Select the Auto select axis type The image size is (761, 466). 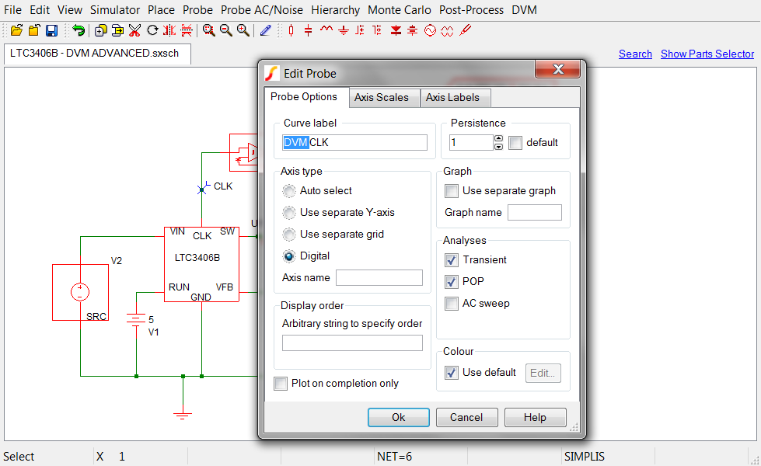tap(289, 191)
